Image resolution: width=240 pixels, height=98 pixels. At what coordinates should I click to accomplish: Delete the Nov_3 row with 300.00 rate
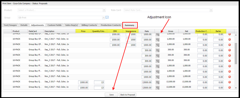click(x=229, y=61)
